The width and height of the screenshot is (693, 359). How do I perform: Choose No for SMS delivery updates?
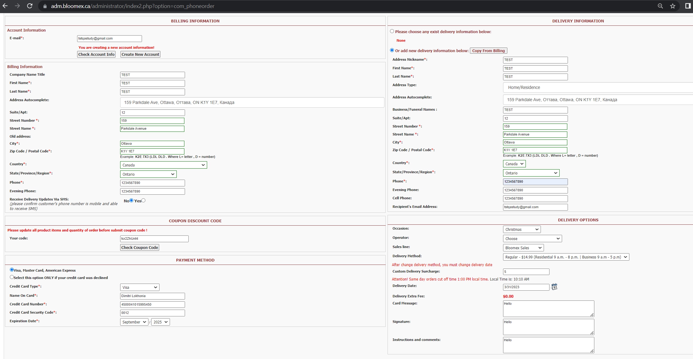point(132,201)
